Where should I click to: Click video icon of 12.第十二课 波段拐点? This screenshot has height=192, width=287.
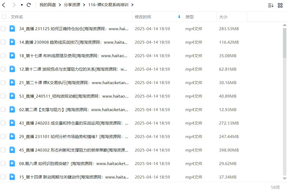pos(12,69)
